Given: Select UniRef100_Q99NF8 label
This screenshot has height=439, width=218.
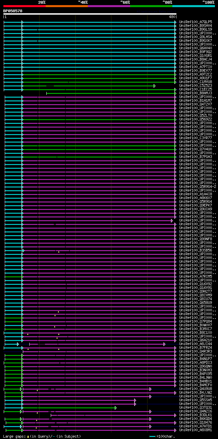Looking at the screenshot, I should click(x=196, y=239).
